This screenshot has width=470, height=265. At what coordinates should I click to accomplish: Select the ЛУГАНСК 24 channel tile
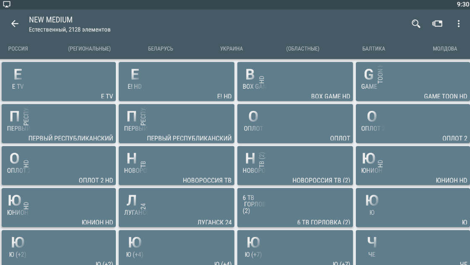(177, 208)
